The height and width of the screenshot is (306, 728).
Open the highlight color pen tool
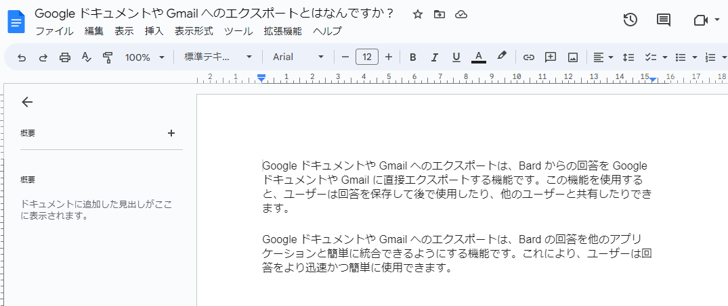[x=501, y=57]
